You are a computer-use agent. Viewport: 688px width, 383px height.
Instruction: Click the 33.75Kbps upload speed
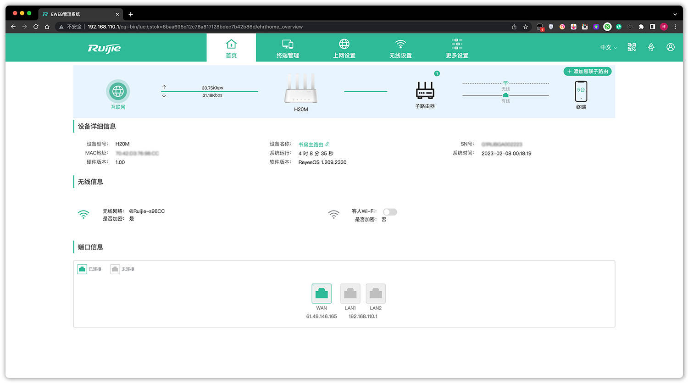tap(212, 88)
